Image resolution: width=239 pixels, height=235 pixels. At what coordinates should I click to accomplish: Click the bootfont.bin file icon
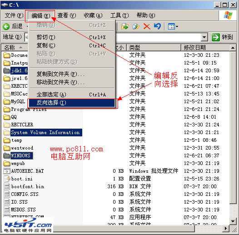[6, 187]
